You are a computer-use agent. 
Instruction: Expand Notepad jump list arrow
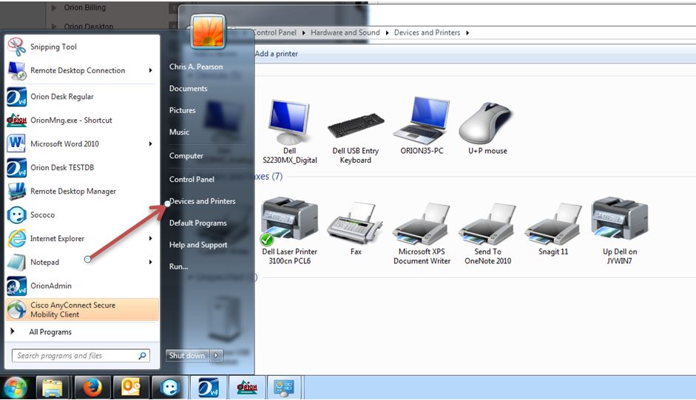[150, 262]
